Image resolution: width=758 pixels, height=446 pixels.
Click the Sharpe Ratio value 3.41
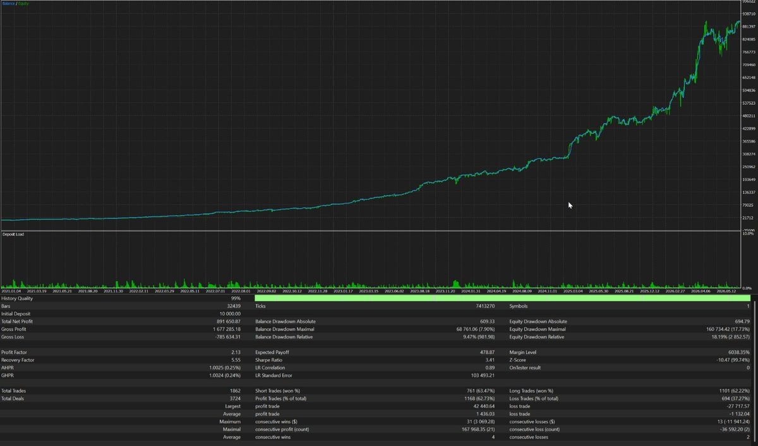coord(490,360)
